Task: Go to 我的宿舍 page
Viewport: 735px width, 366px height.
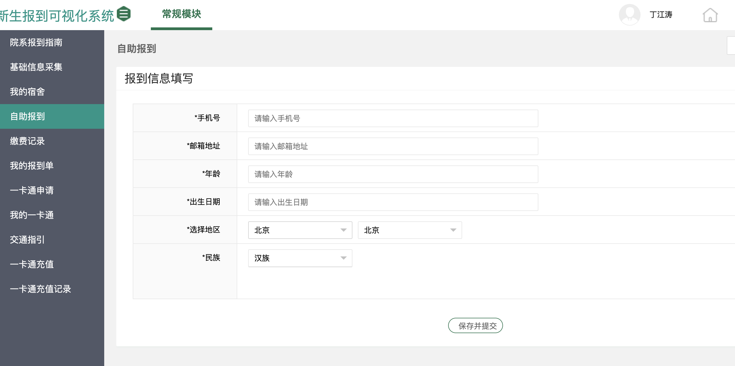Action: pyautogui.click(x=27, y=92)
